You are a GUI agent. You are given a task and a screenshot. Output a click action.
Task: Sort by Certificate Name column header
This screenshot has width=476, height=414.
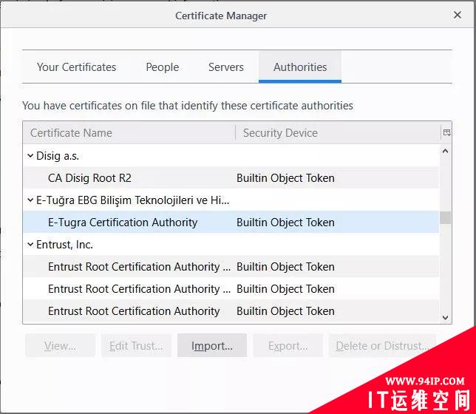tap(129, 133)
